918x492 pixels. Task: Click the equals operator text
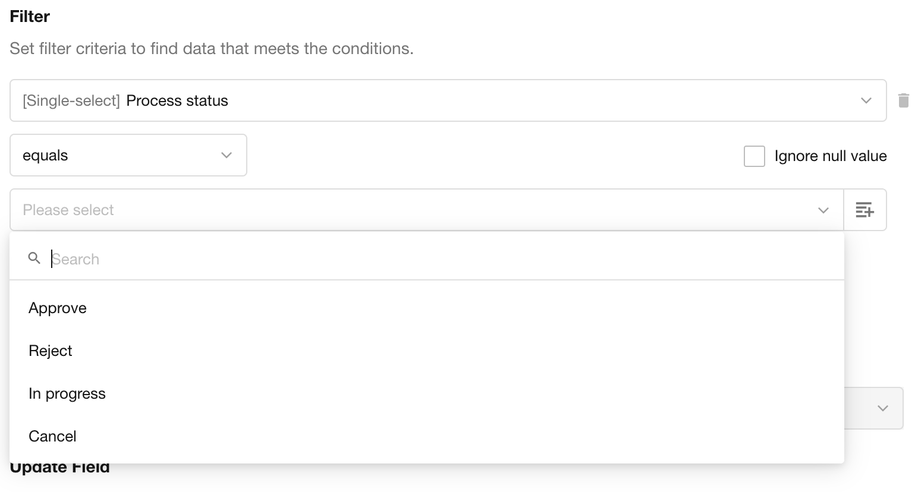(x=45, y=155)
